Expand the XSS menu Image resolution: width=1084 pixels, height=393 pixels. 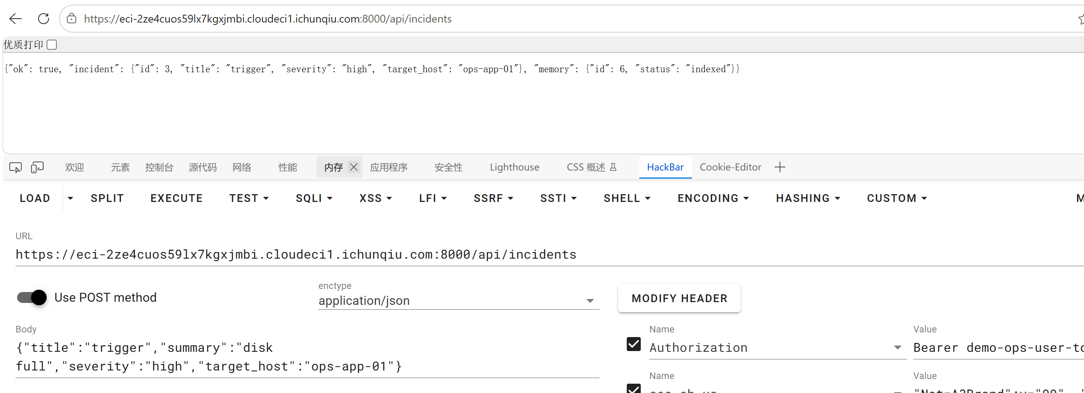tap(375, 198)
